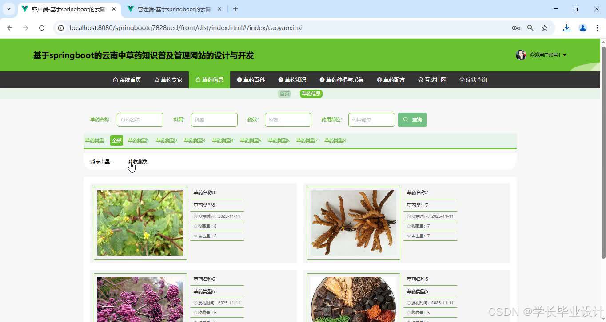Screen dimensions: 606x322
Task: Focus the 药用部位 search input
Action: click(371, 120)
